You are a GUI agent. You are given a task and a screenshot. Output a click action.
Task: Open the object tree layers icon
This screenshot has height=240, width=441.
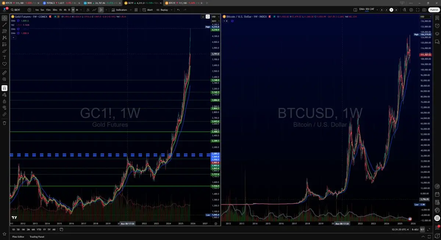(x=437, y=34)
